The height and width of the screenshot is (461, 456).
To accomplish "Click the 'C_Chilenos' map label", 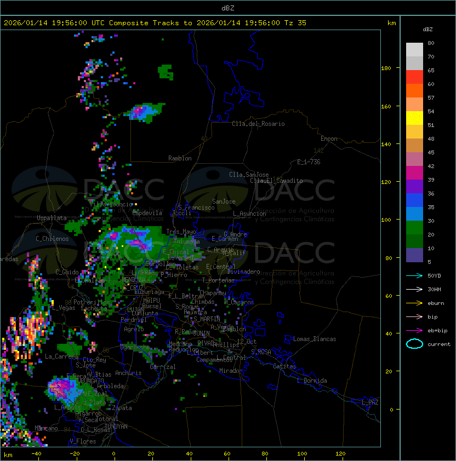I will pyautogui.click(x=52, y=239).
